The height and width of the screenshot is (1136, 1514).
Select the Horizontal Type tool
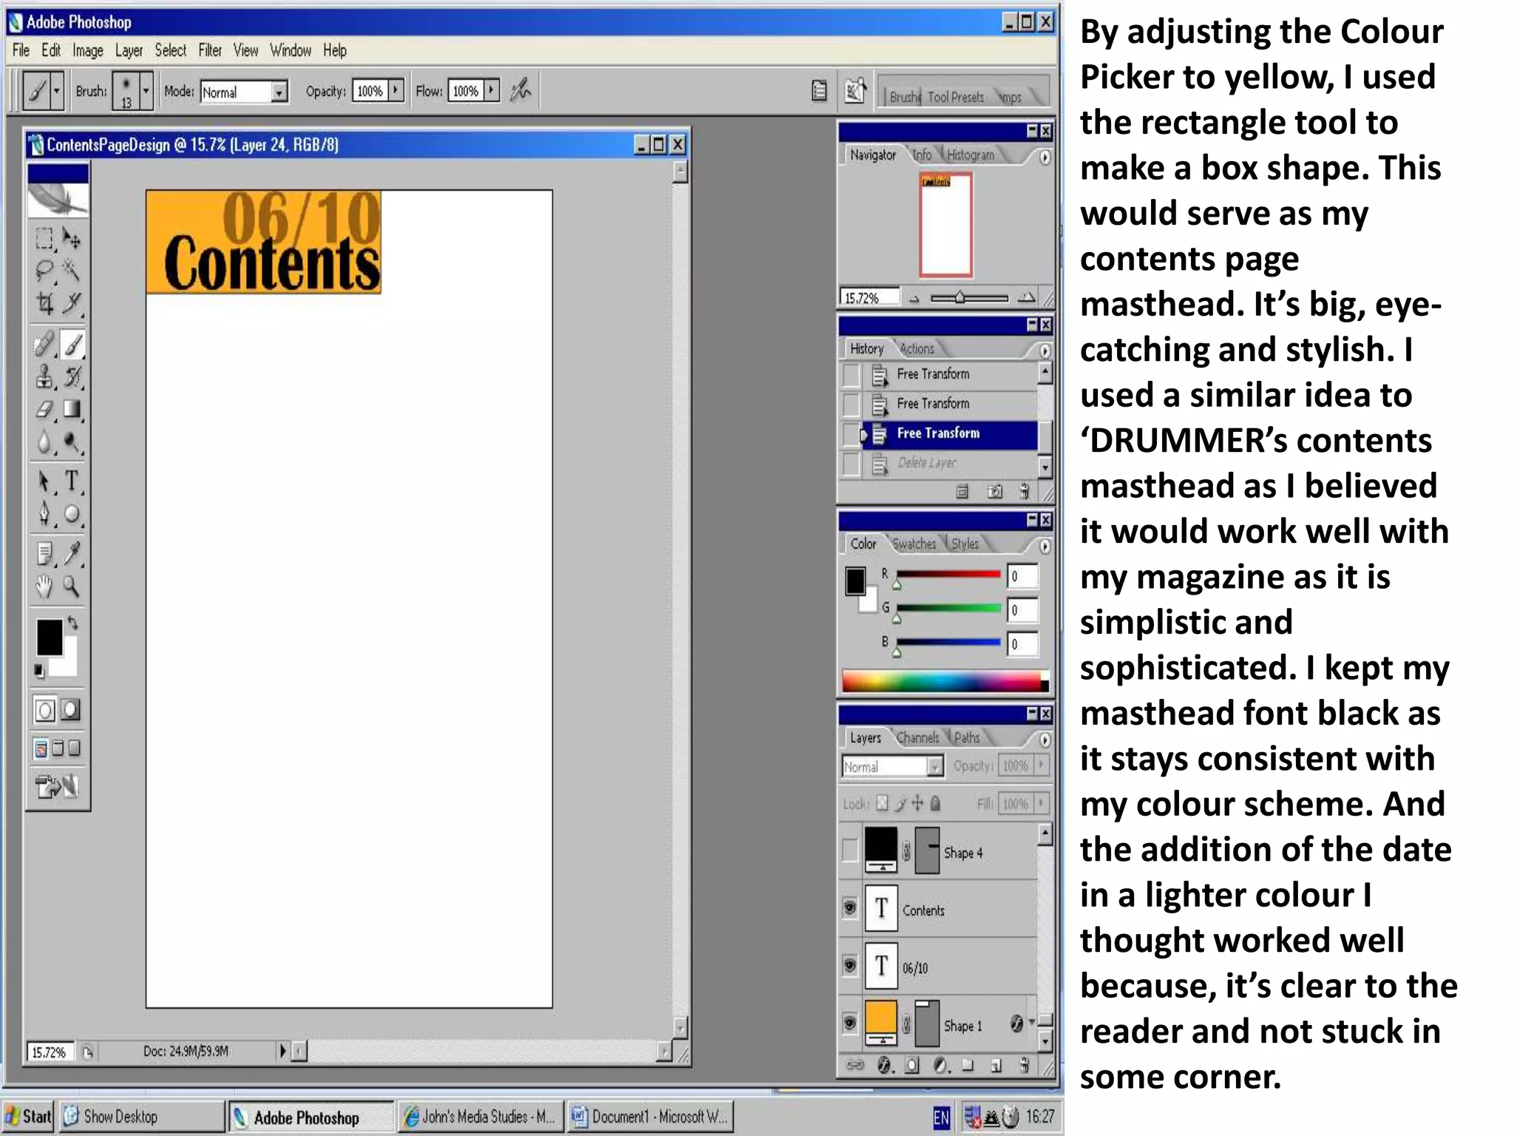coord(72,481)
